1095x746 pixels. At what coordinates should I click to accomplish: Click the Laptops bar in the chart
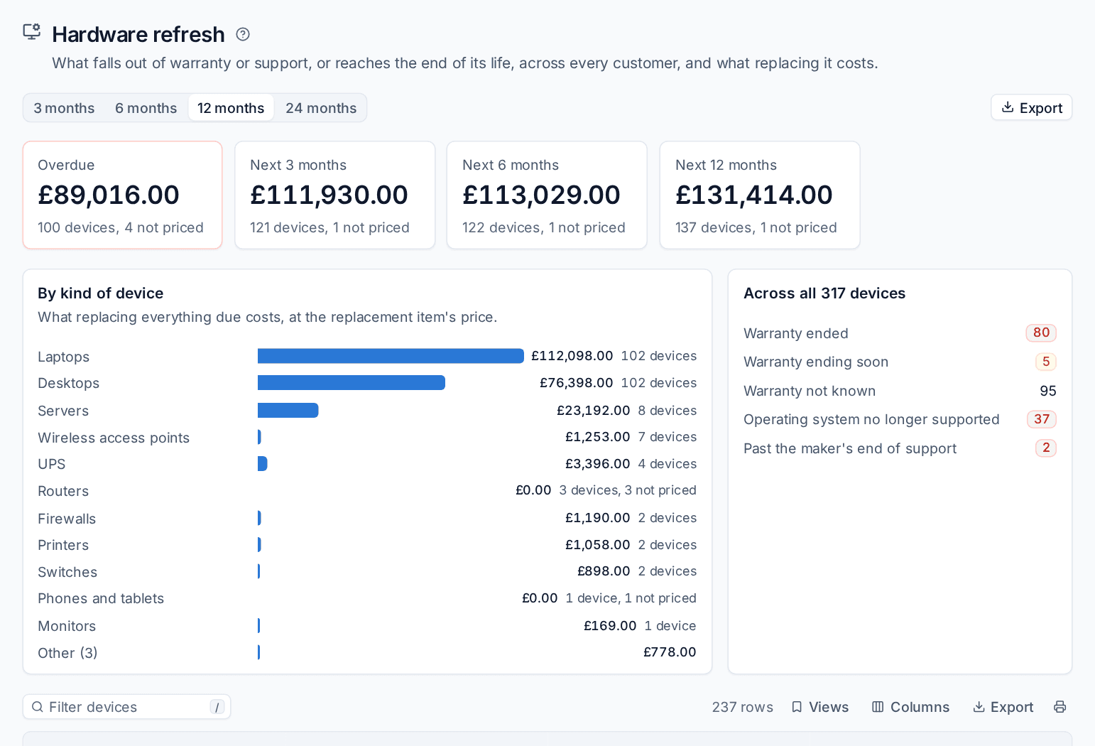tap(391, 356)
